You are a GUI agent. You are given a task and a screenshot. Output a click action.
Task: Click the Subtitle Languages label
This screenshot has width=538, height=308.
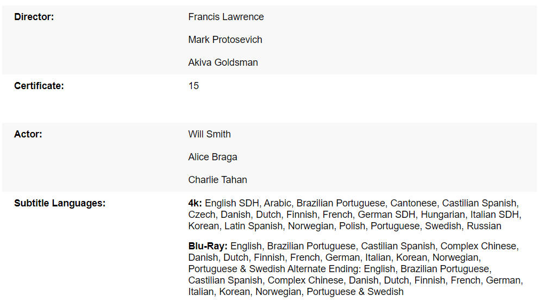60,203
